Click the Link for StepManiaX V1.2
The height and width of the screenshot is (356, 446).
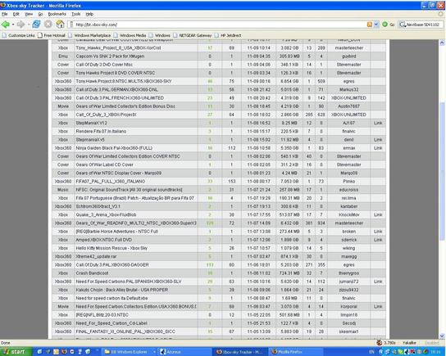coord(378,123)
